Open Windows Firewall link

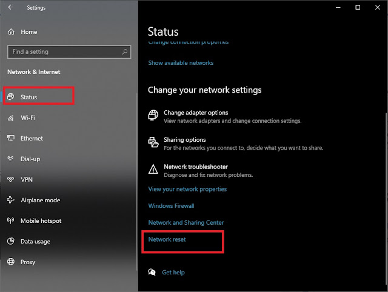click(171, 206)
